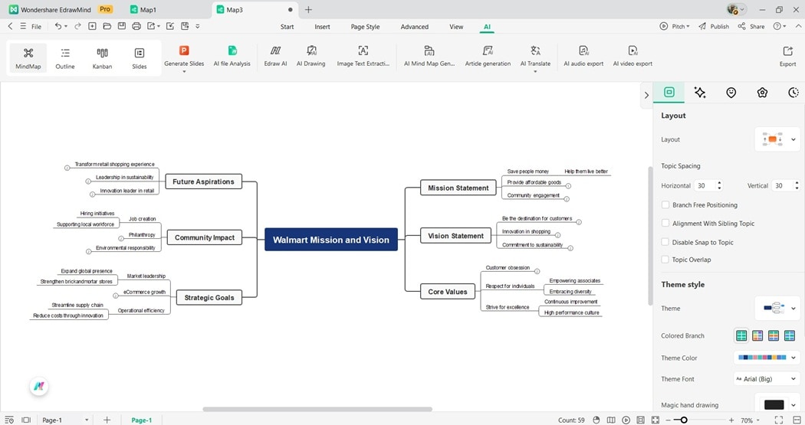Redo the last action
Viewport: 805px width, 425px height.
click(77, 26)
